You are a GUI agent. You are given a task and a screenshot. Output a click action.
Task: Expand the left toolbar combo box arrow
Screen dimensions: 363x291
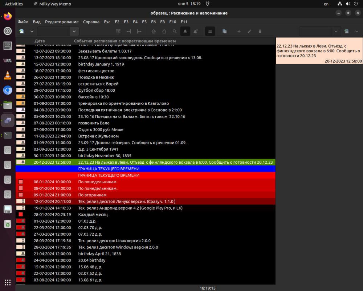[x=74, y=31]
